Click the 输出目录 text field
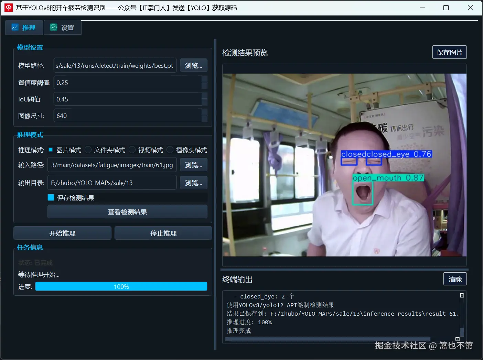This screenshot has width=483, height=360. point(112,183)
